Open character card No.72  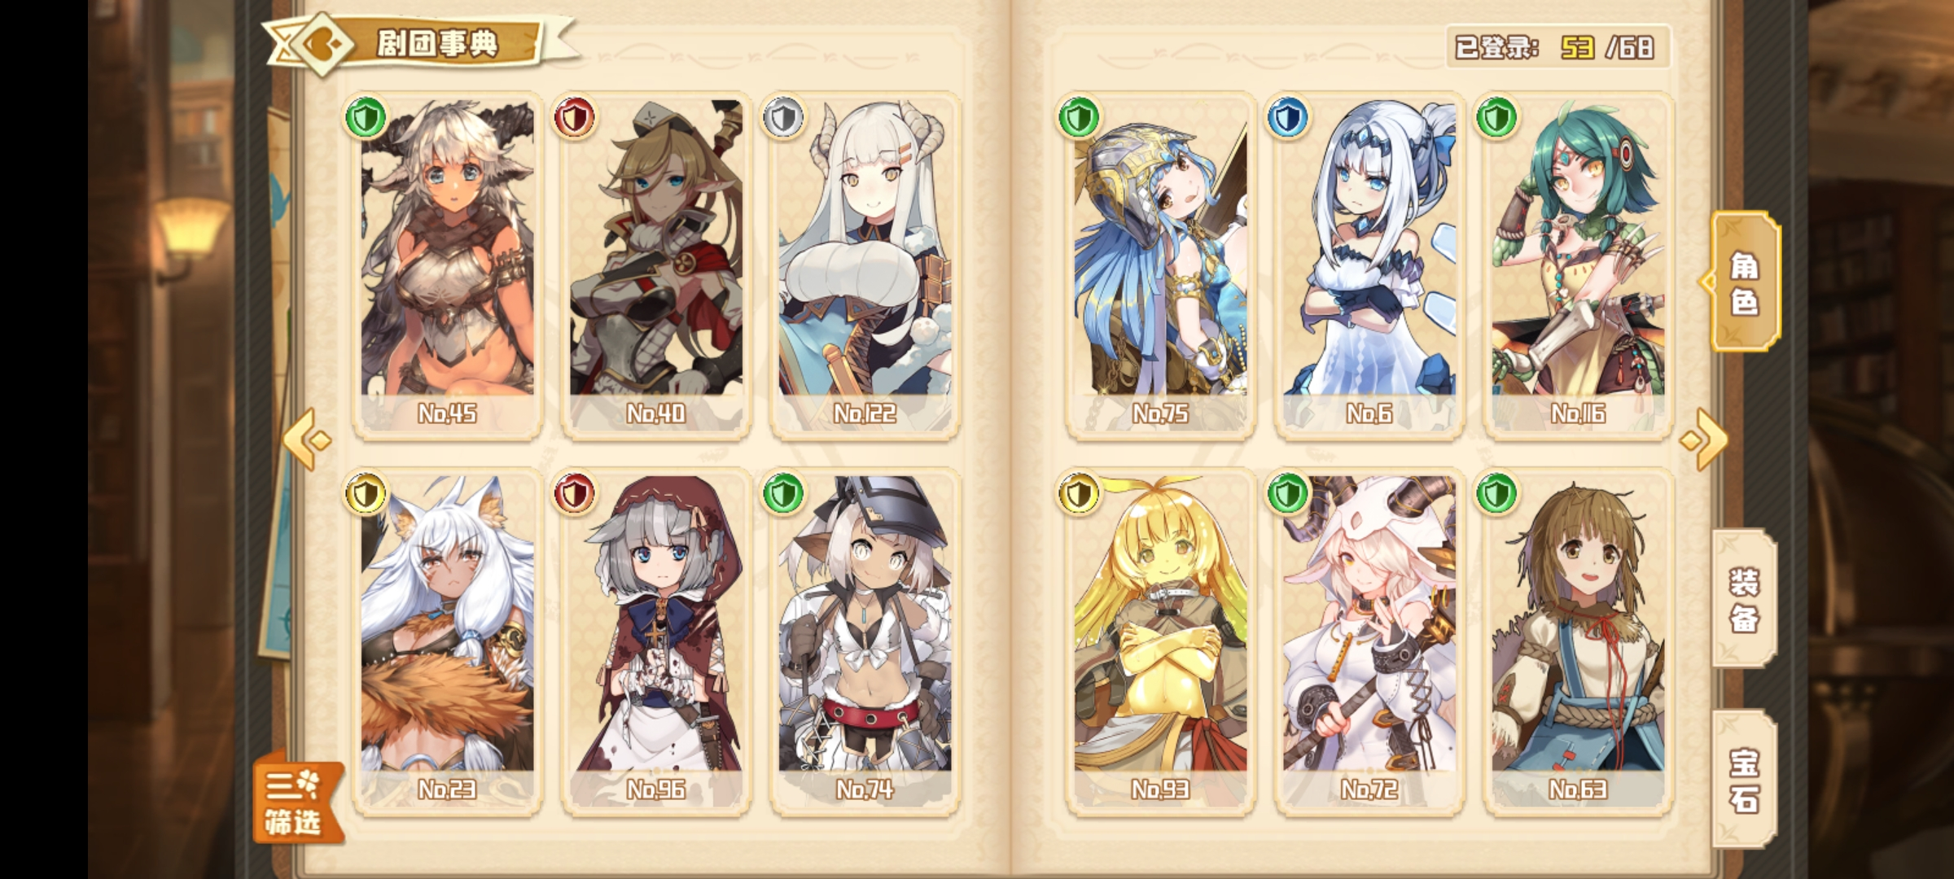coord(1369,642)
